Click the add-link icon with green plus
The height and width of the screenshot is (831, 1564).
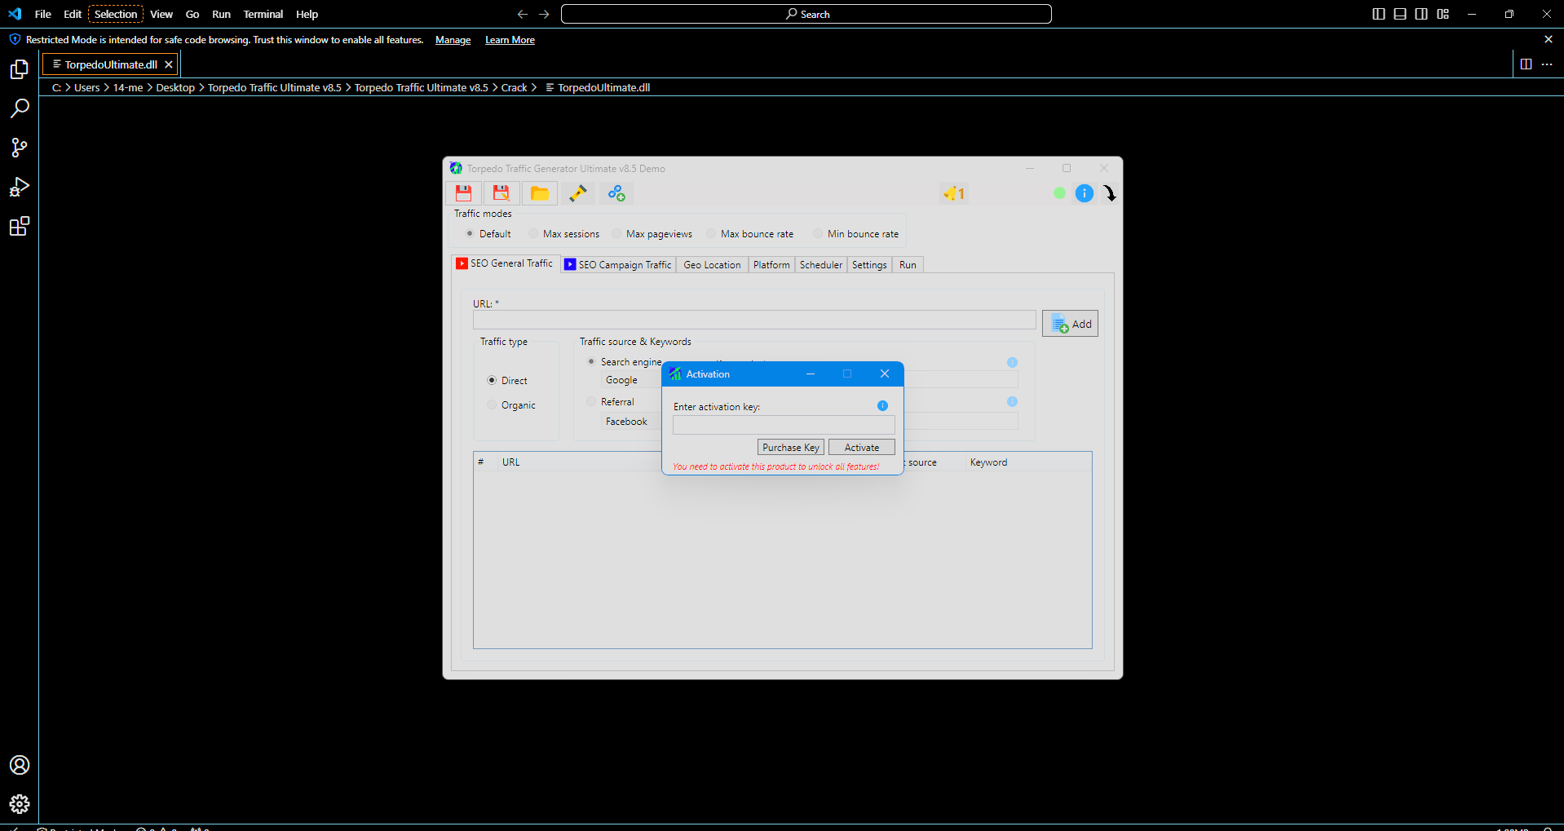coord(616,193)
